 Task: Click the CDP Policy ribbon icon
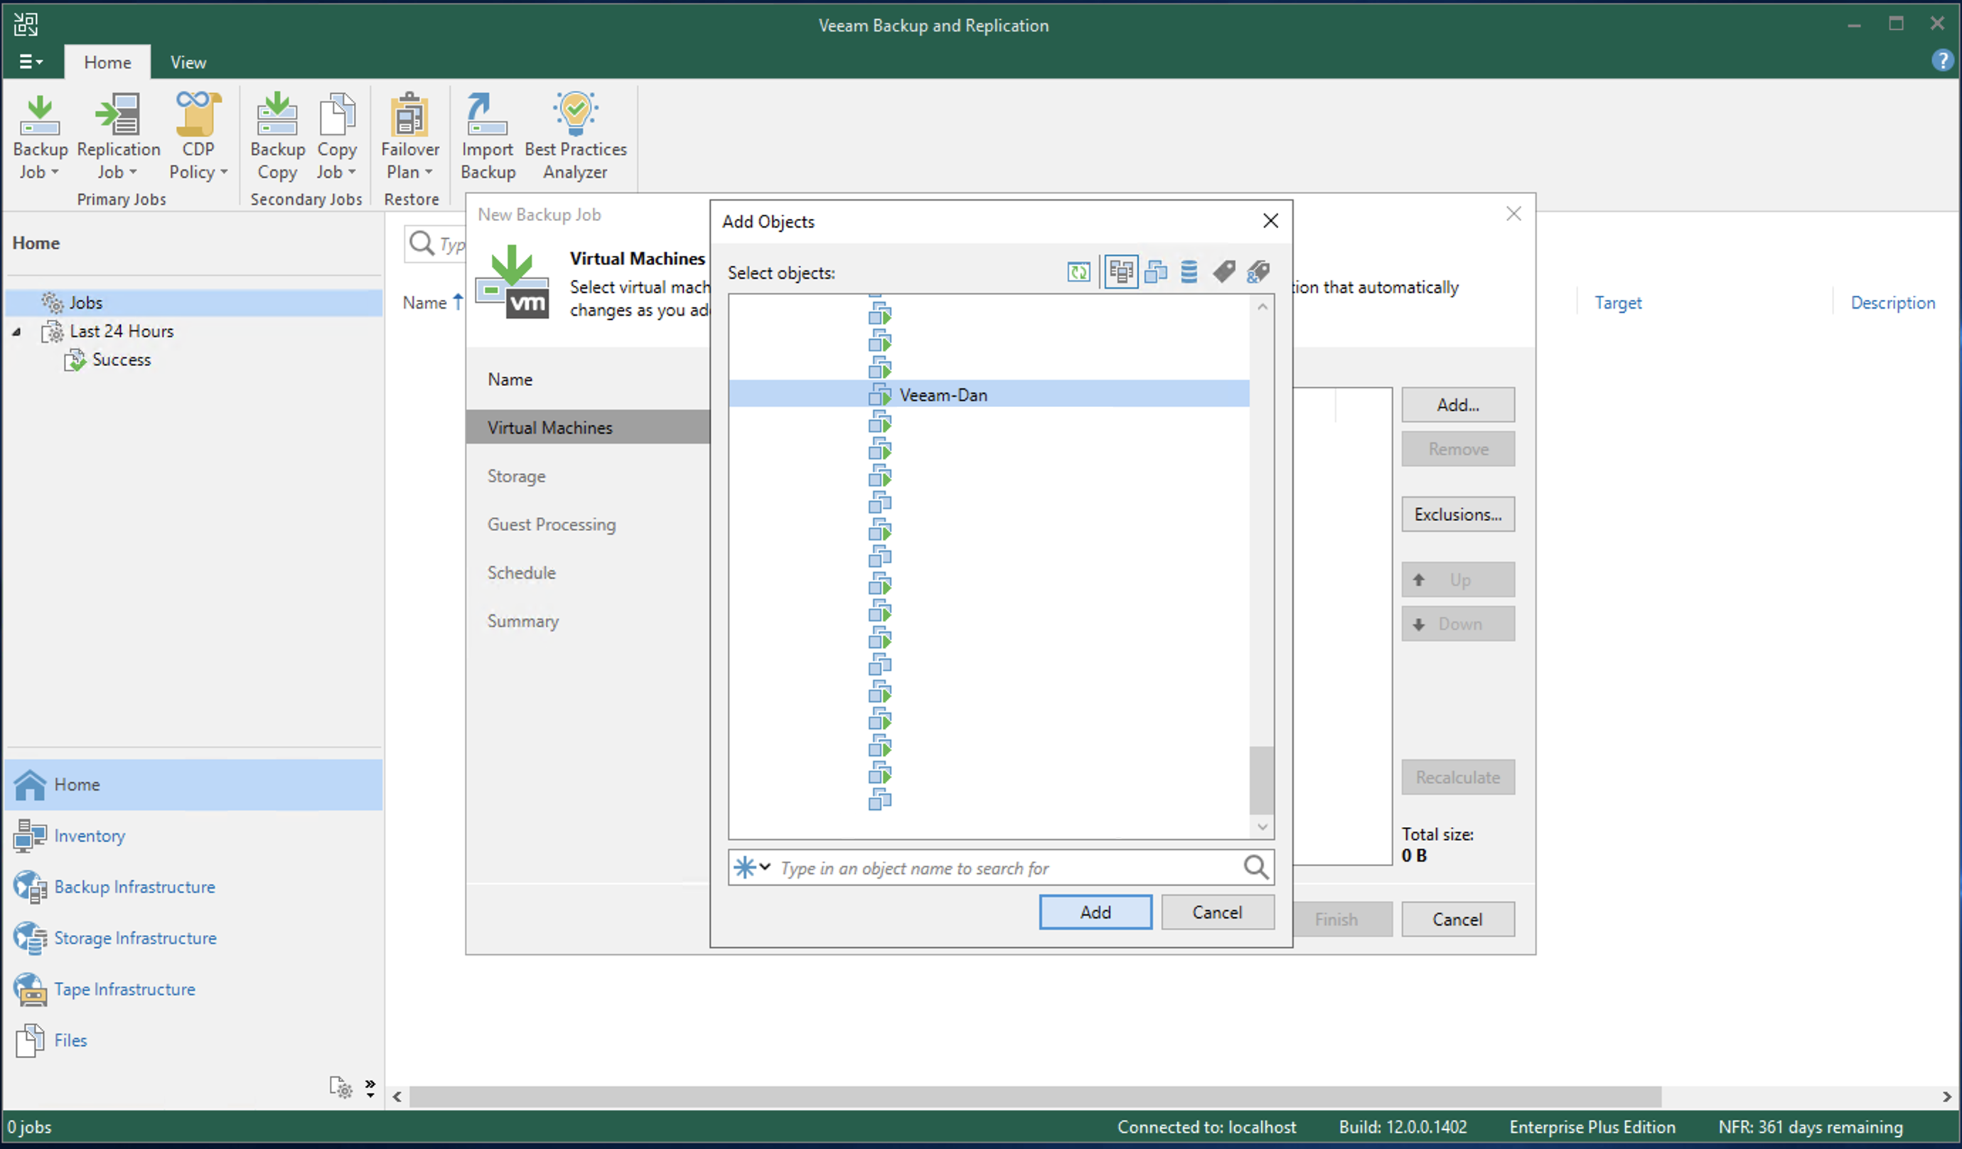tap(198, 114)
